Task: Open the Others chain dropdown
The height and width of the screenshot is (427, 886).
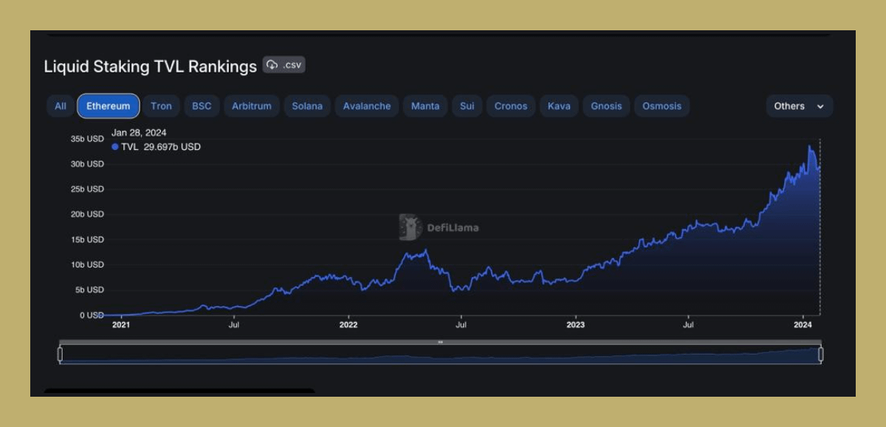Action: 799,106
